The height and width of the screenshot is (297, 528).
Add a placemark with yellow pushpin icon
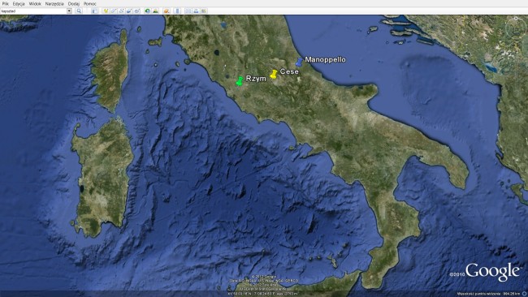click(x=106, y=11)
